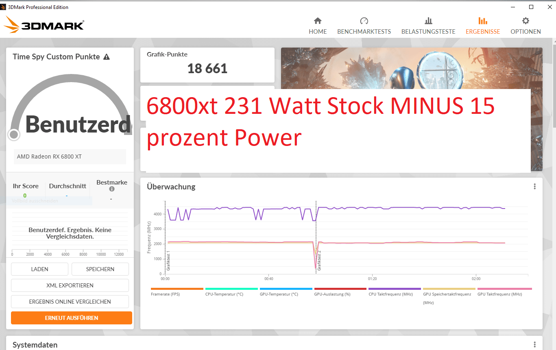Click the LADEN button
The width and height of the screenshot is (556, 350).
pos(39,269)
